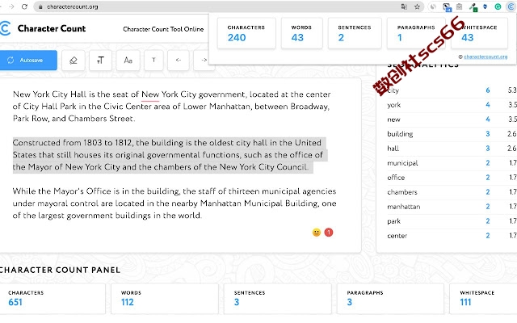Click the keyword office row
517x323 pixels.
pos(452,178)
